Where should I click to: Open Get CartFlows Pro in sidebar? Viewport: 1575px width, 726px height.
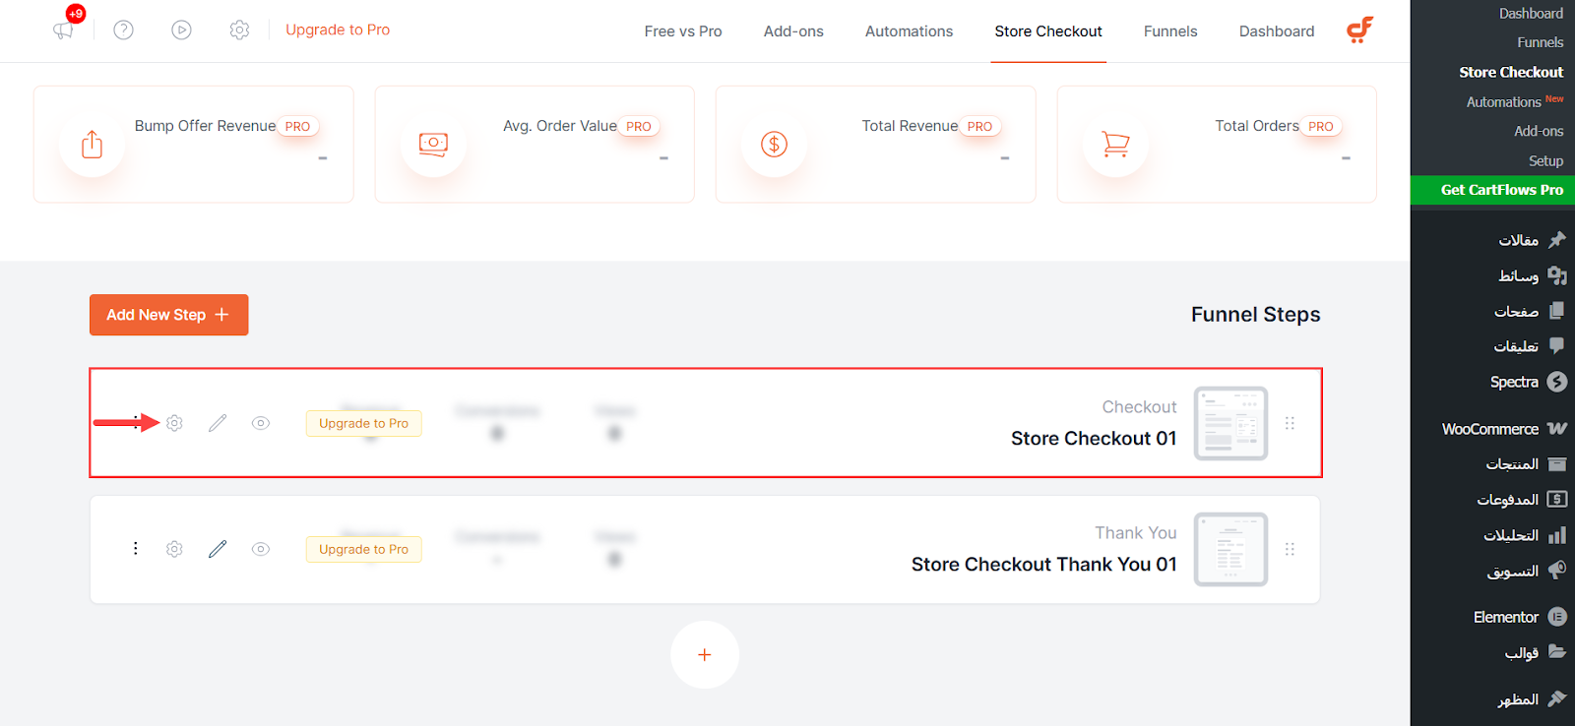point(1492,190)
